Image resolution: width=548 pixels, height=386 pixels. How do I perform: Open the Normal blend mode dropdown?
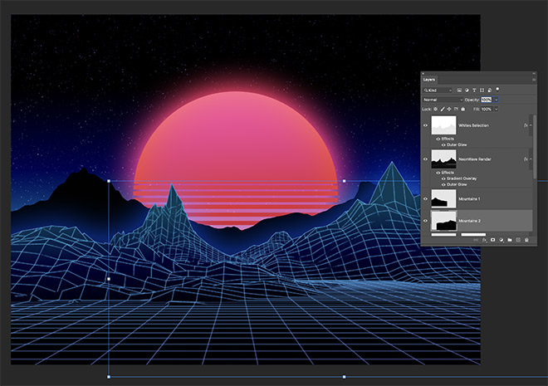tap(442, 99)
